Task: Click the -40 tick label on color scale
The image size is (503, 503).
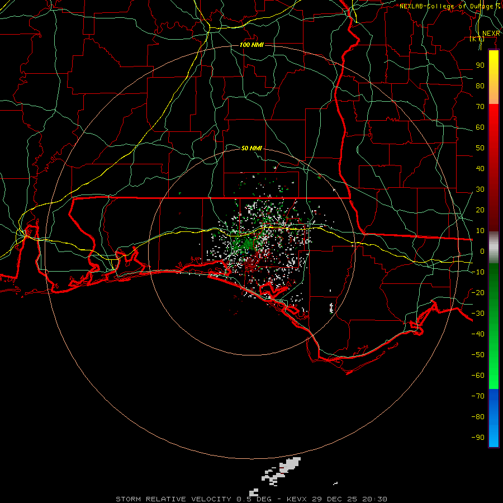Action: (x=478, y=334)
